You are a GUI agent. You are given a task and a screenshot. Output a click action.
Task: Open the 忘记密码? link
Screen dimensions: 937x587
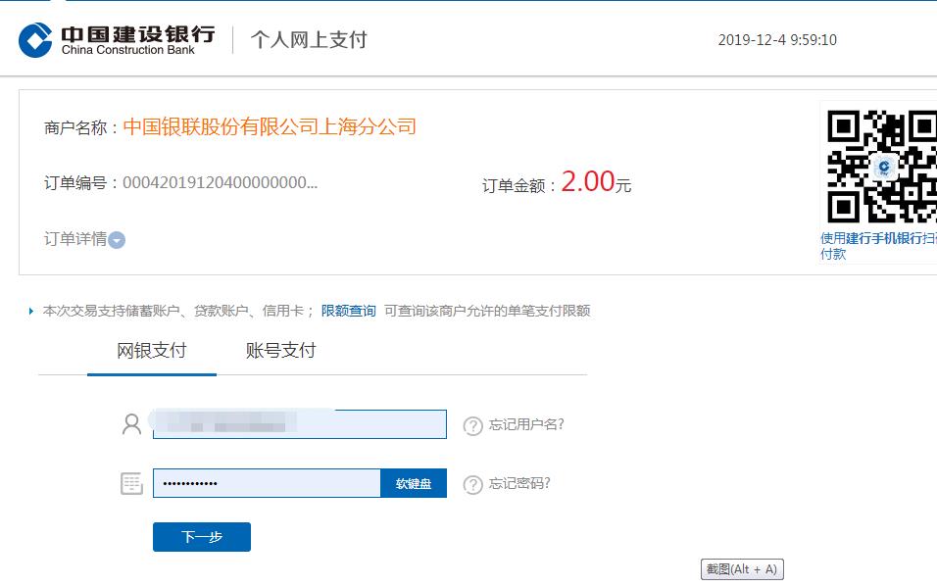(519, 483)
